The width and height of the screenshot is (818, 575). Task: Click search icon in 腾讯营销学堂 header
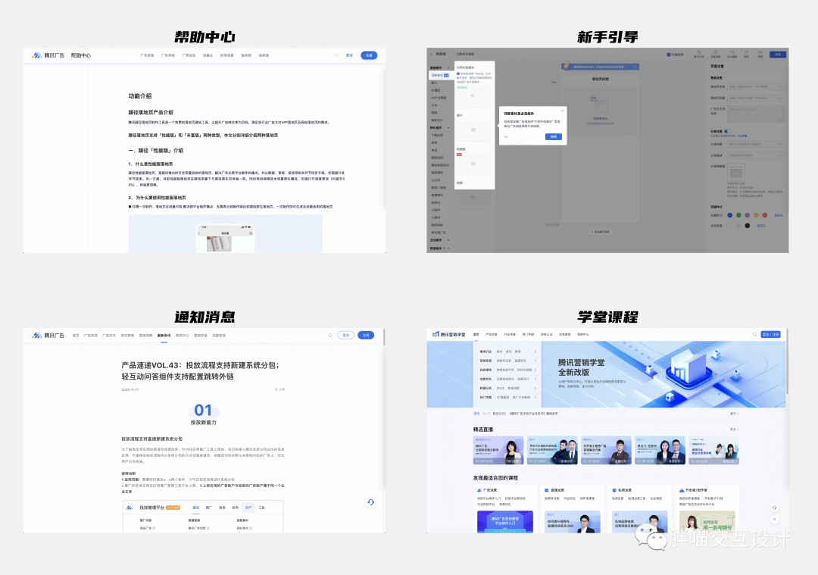click(x=754, y=334)
